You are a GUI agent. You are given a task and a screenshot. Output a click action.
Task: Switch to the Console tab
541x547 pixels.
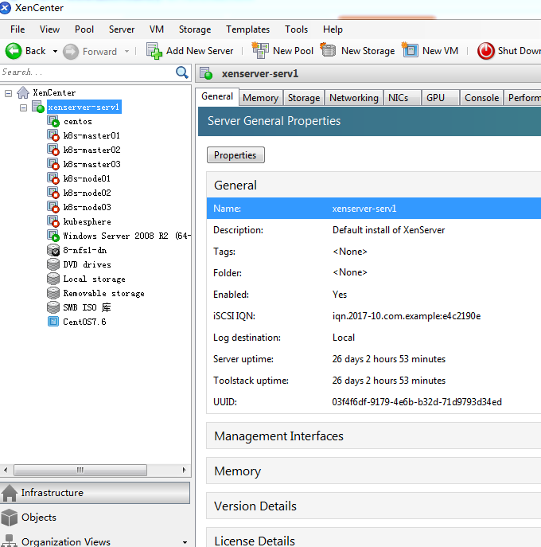coord(481,98)
